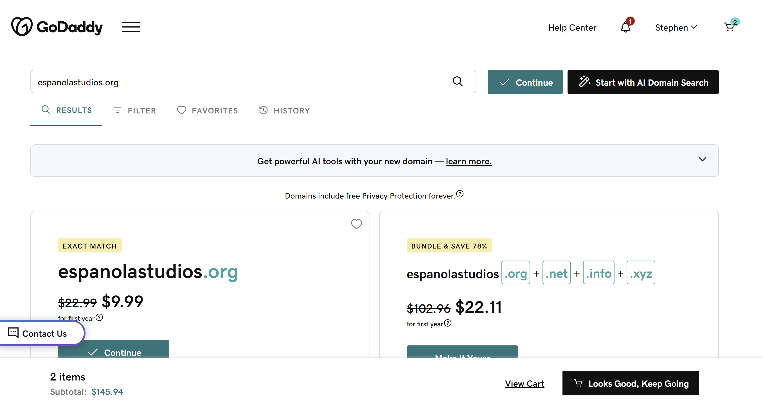Select the .xyz extension in bundle
The width and height of the screenshot is (763, 401).
point(641,273)
